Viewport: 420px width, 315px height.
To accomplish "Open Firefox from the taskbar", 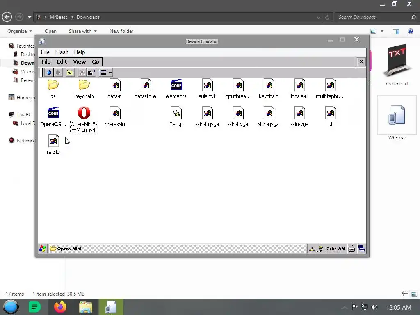I will (60, 307).
